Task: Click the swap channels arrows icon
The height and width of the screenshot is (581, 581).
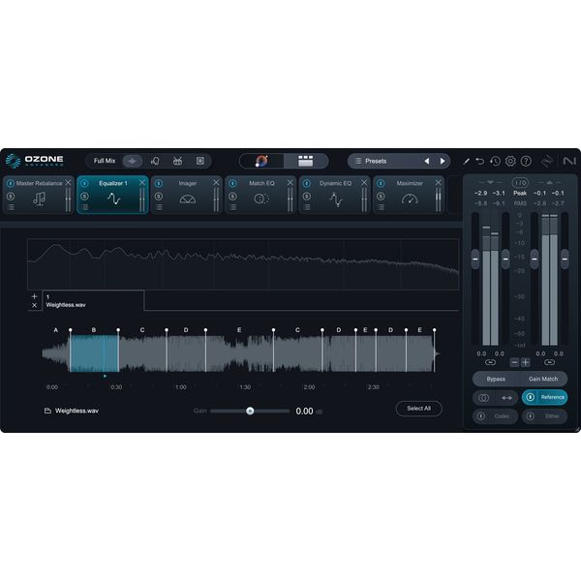Action: [506, 398]
